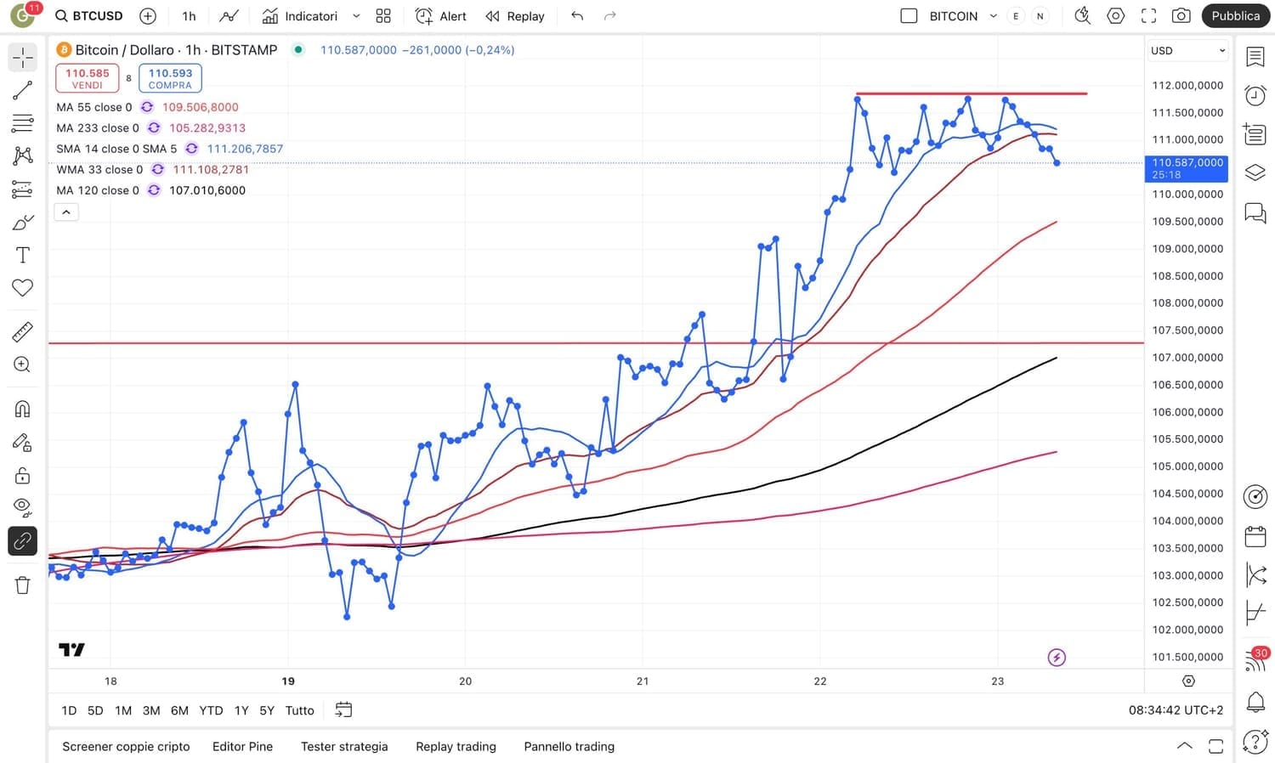
Task: Collapse the indicator legend chevron
Action: tap(66, 212)
